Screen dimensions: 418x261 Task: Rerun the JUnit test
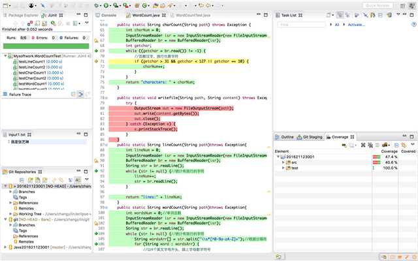53,23
